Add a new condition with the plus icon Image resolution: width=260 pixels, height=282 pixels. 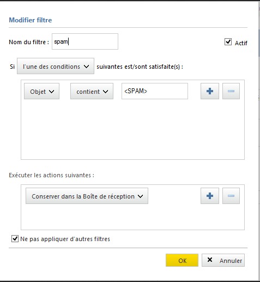pyautogui.click(x=210, y=91)
